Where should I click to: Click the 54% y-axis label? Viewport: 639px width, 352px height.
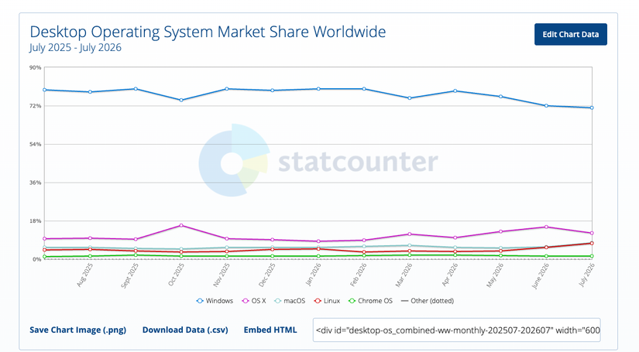click(x=36, y=144)
